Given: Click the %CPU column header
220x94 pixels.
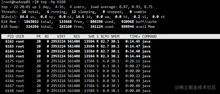Looking at the screenshot, I should pos(105,36).
